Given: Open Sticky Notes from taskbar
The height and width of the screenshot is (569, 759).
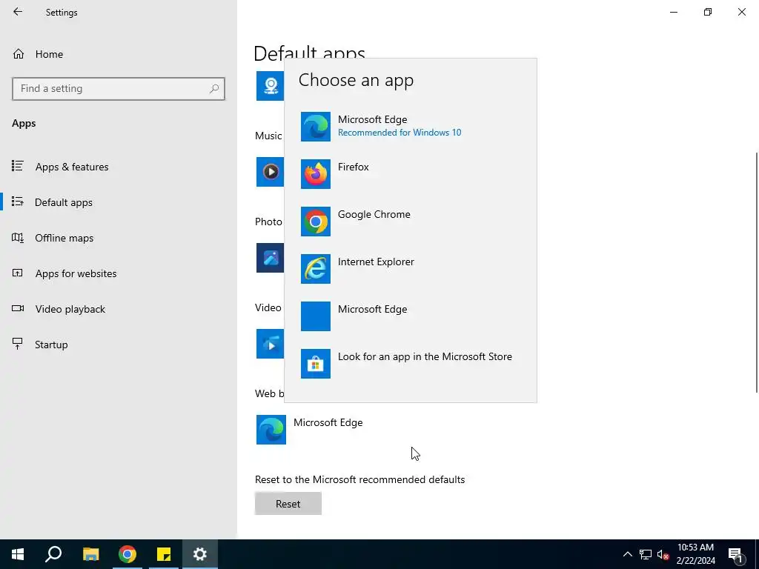Looking at the screenshot, I should tap(164, 554).
